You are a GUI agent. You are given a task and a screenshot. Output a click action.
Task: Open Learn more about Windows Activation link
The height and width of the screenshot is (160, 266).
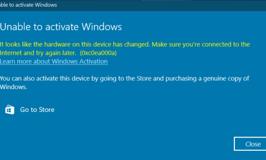(x=54, y=61)
